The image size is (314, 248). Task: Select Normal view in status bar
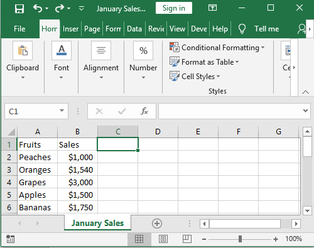click(139, 239)
